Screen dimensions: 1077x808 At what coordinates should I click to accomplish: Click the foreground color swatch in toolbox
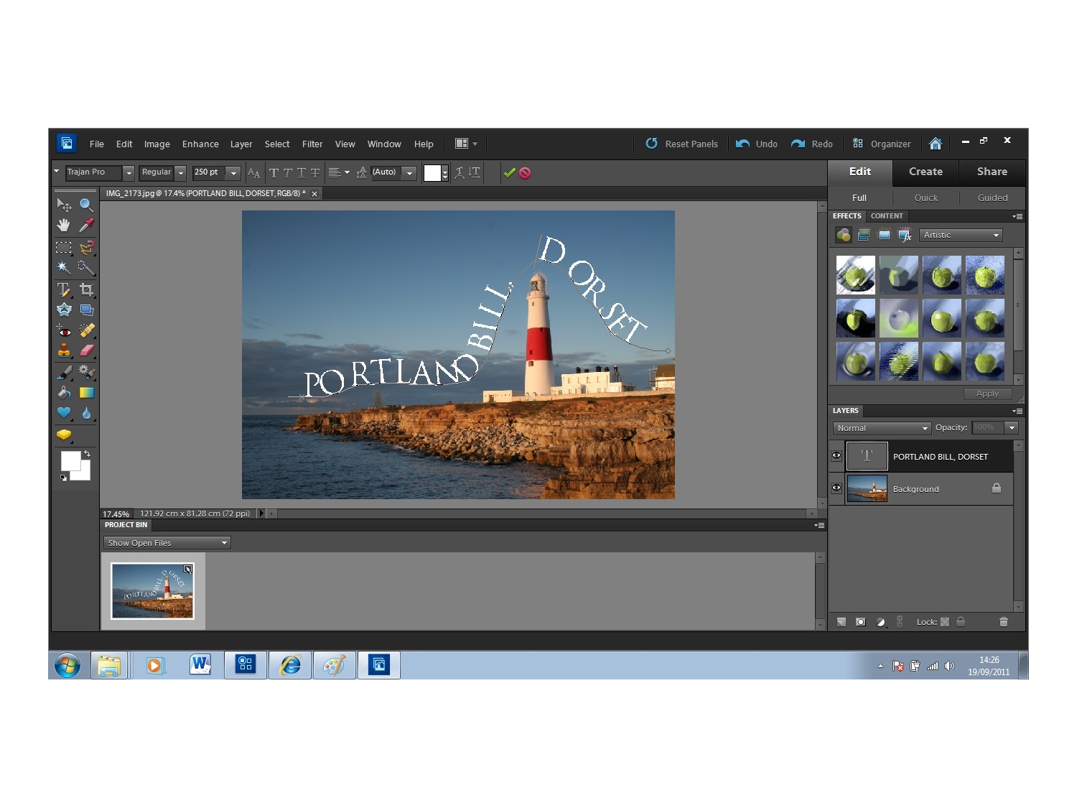click(x=70, y=461)
